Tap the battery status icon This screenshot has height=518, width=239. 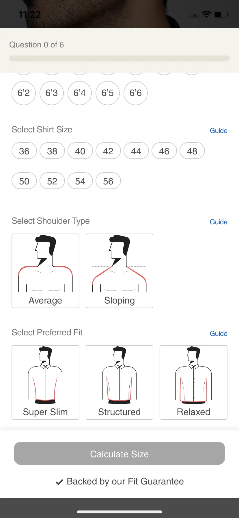pos(221,14)
